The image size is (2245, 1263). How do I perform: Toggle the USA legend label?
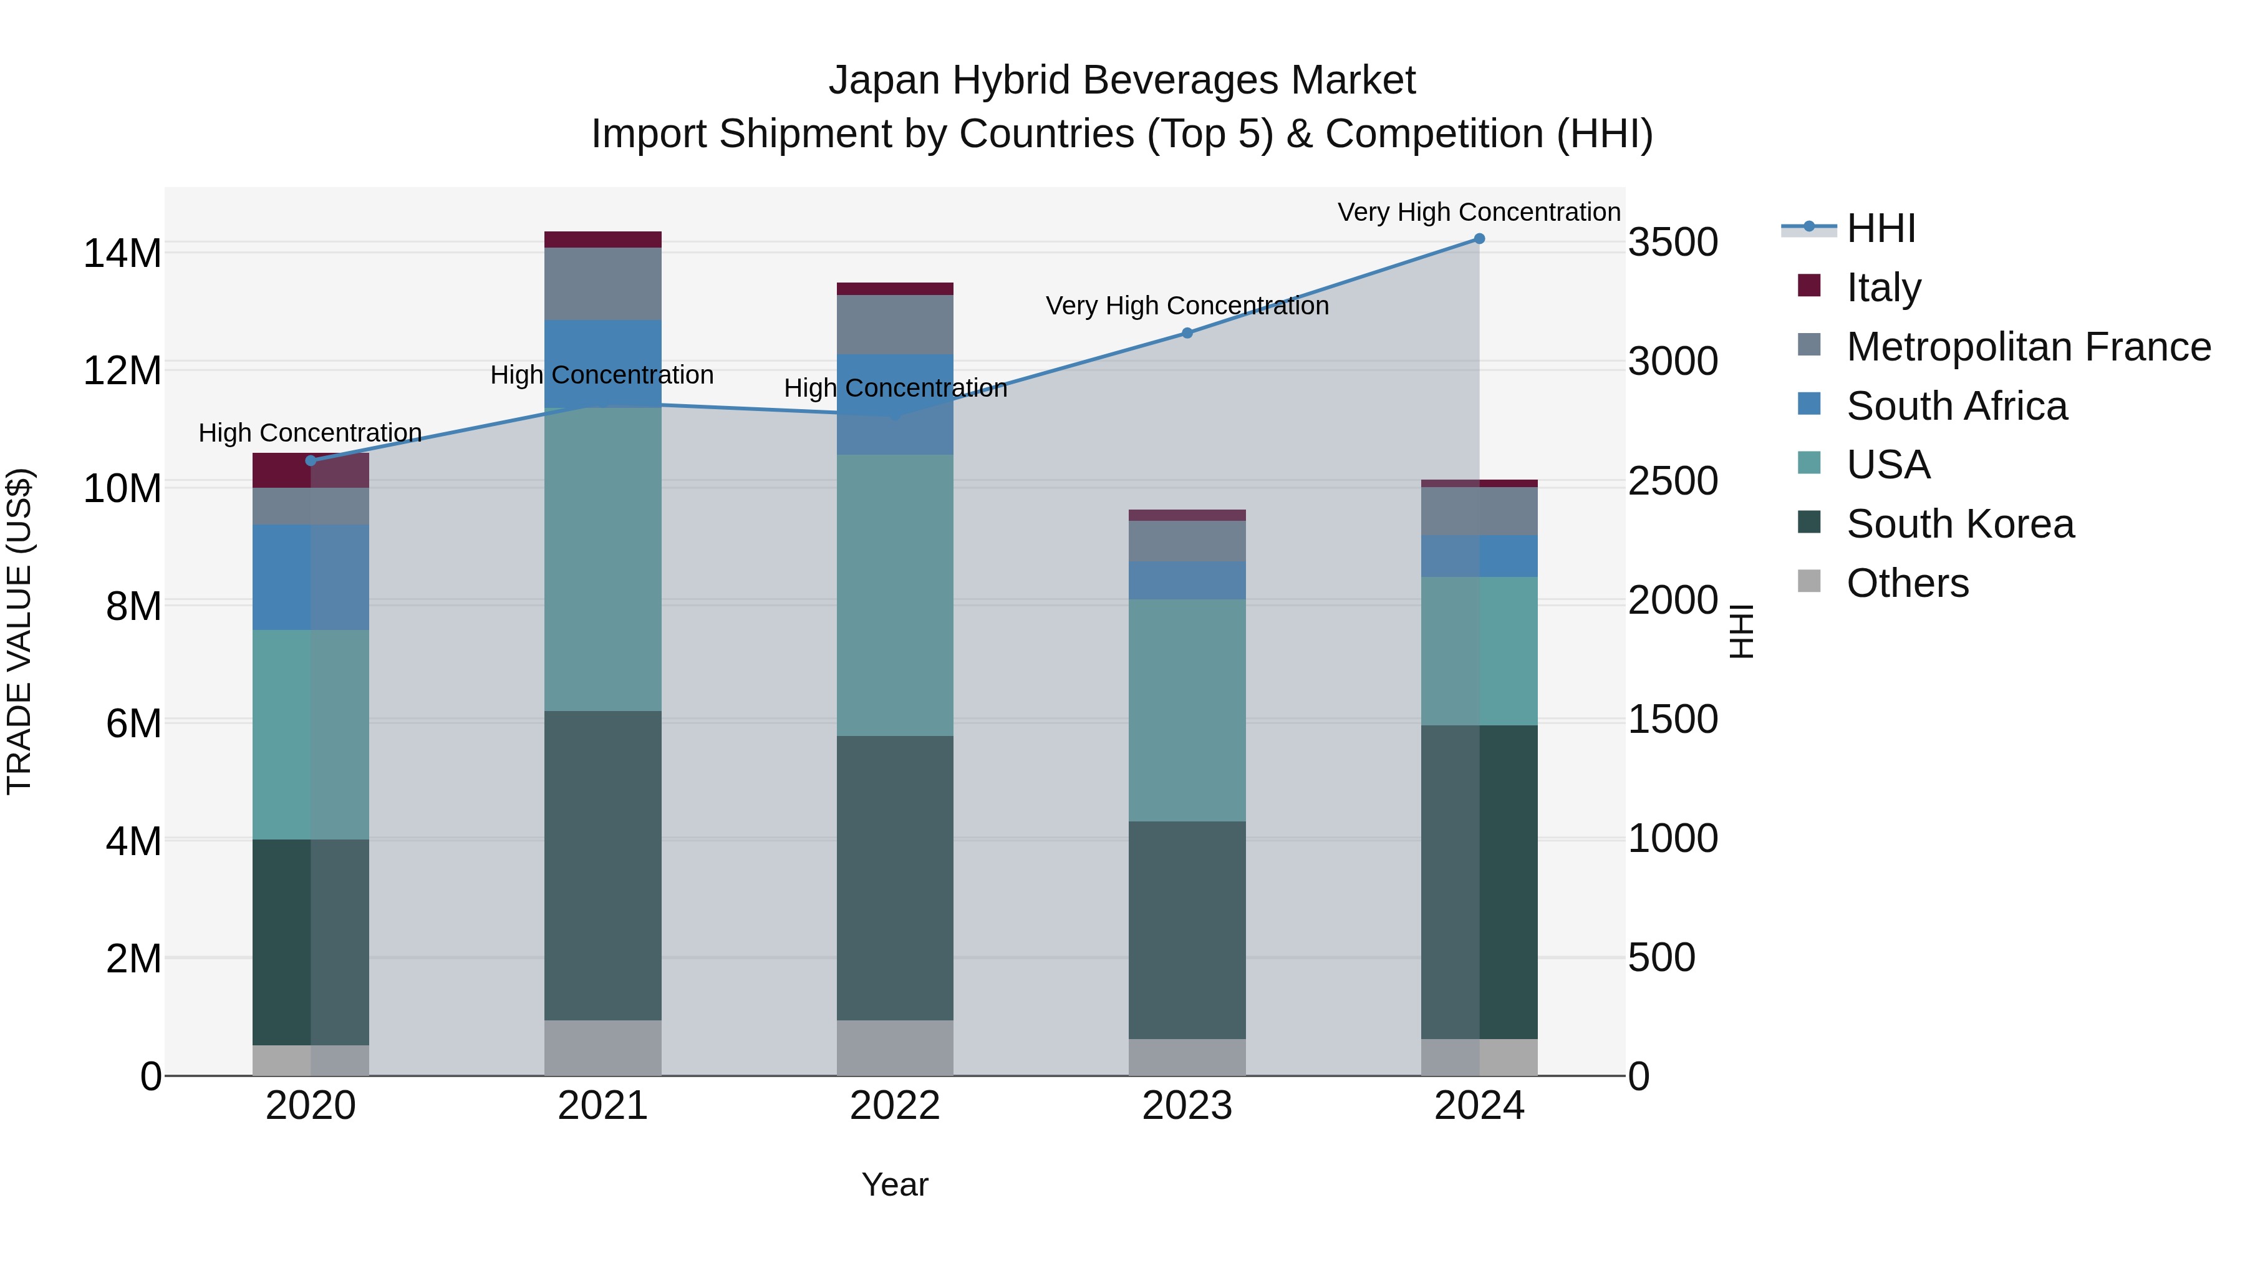(1888, 465)
